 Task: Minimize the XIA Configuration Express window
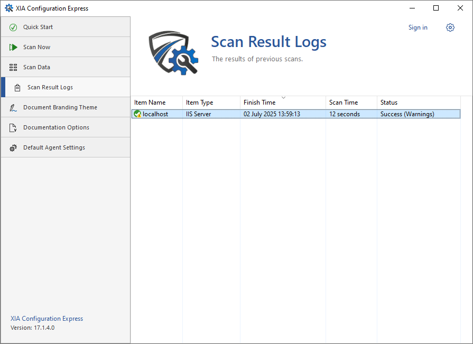tap(412, 8)
